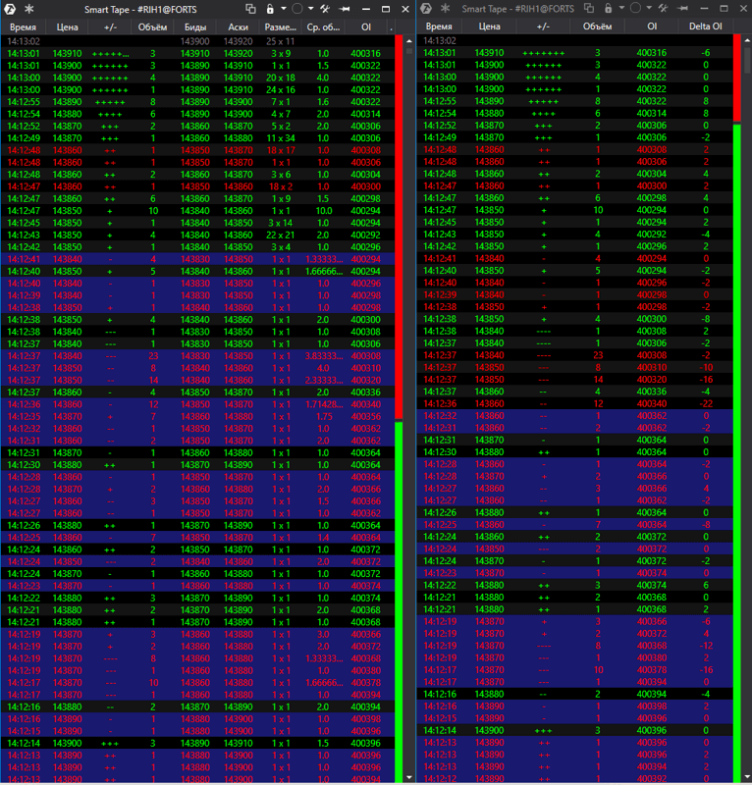Sort by Цена column in left window

[67, 27]
